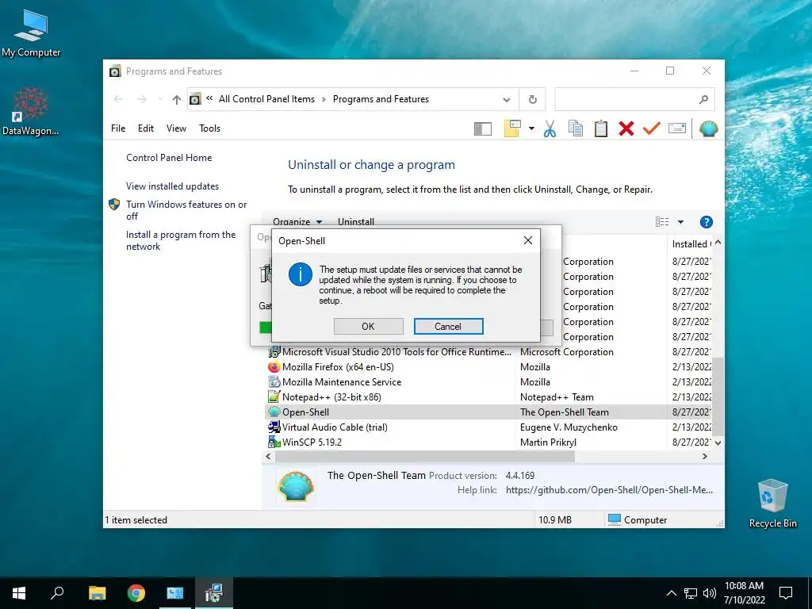Click the horizontal scrollbar of program list

click(x=425, y=456)
